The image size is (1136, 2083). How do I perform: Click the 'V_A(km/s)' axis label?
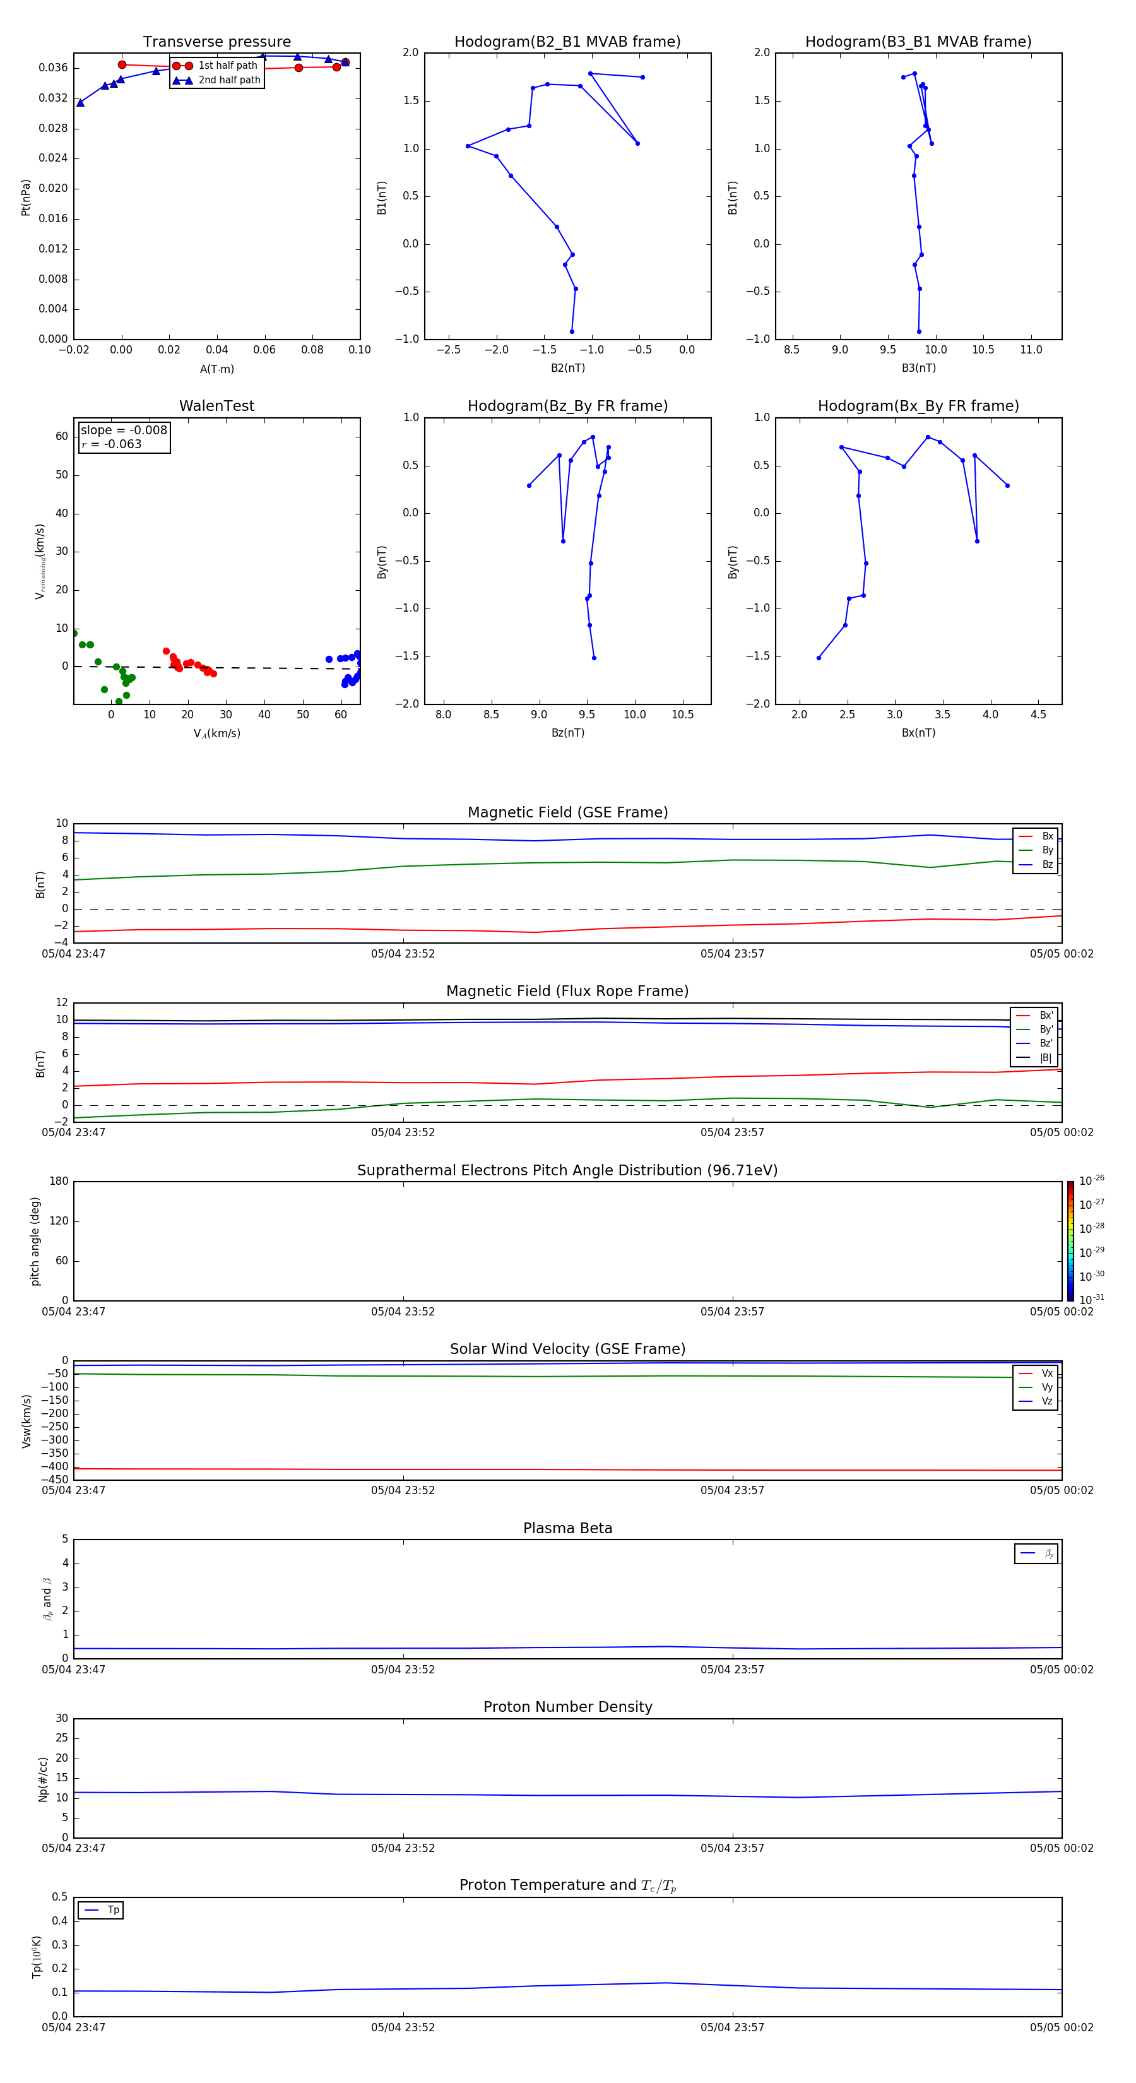tap(216, 733)
